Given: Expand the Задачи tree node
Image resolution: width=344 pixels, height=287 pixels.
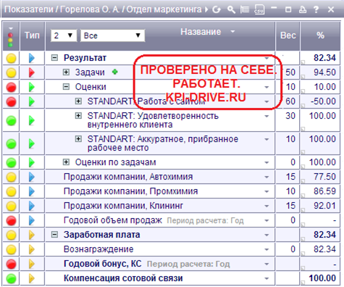Looking at the screenshot, I should pyautogui.click(x=66, y=72).
